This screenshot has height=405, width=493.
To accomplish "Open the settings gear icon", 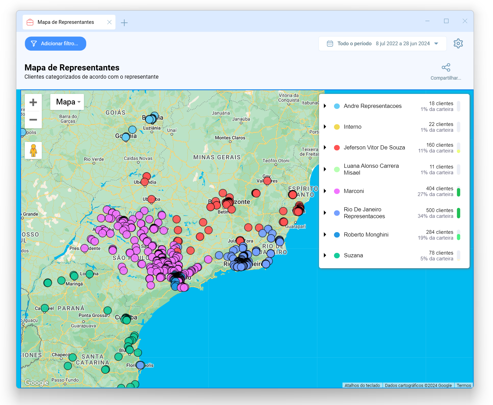I will pyautogui.click(x=458, y=44).
